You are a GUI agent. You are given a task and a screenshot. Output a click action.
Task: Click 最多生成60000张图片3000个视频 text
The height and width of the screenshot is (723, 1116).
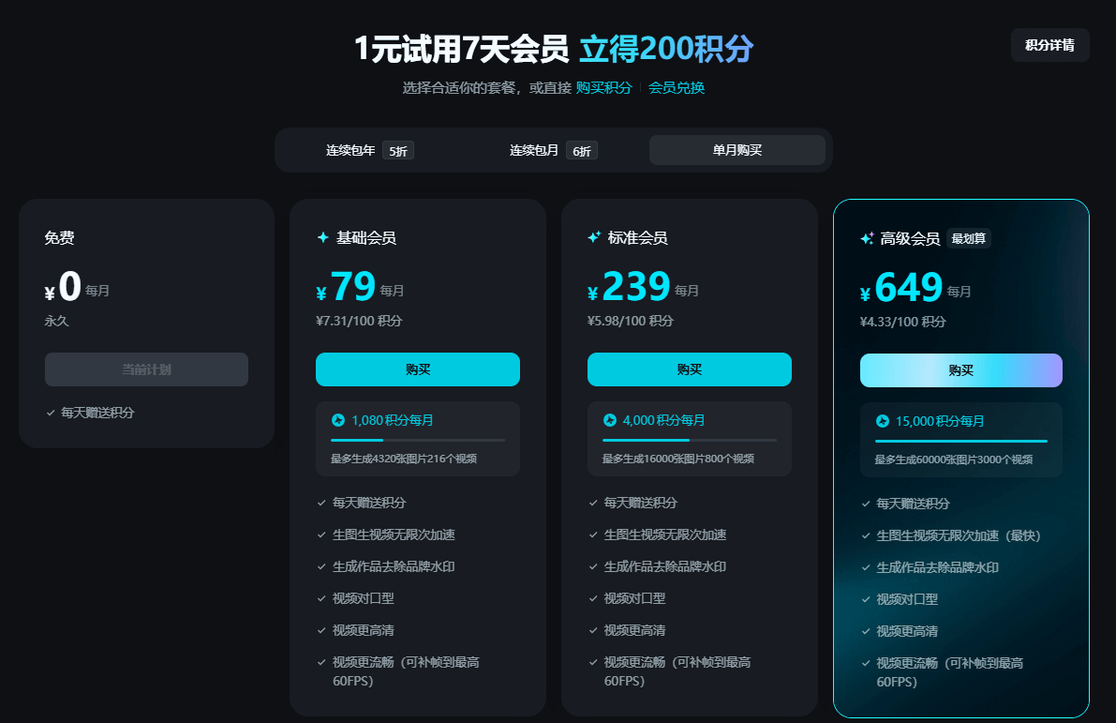click(954, 459)
